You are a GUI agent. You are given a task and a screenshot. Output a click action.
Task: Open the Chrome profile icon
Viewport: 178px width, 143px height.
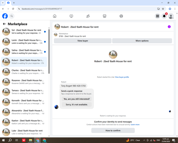point(170,9)
